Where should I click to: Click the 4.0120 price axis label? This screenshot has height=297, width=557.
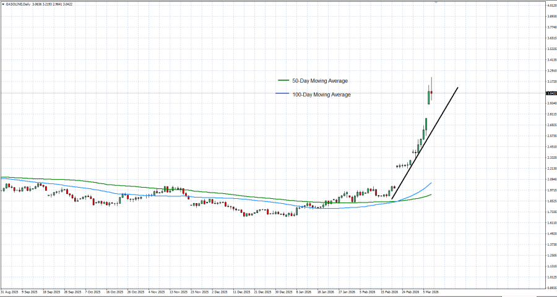click(x=550, y=6)
